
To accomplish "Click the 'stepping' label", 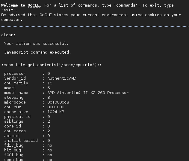I will pyautogui.click(x=13, y=98).
